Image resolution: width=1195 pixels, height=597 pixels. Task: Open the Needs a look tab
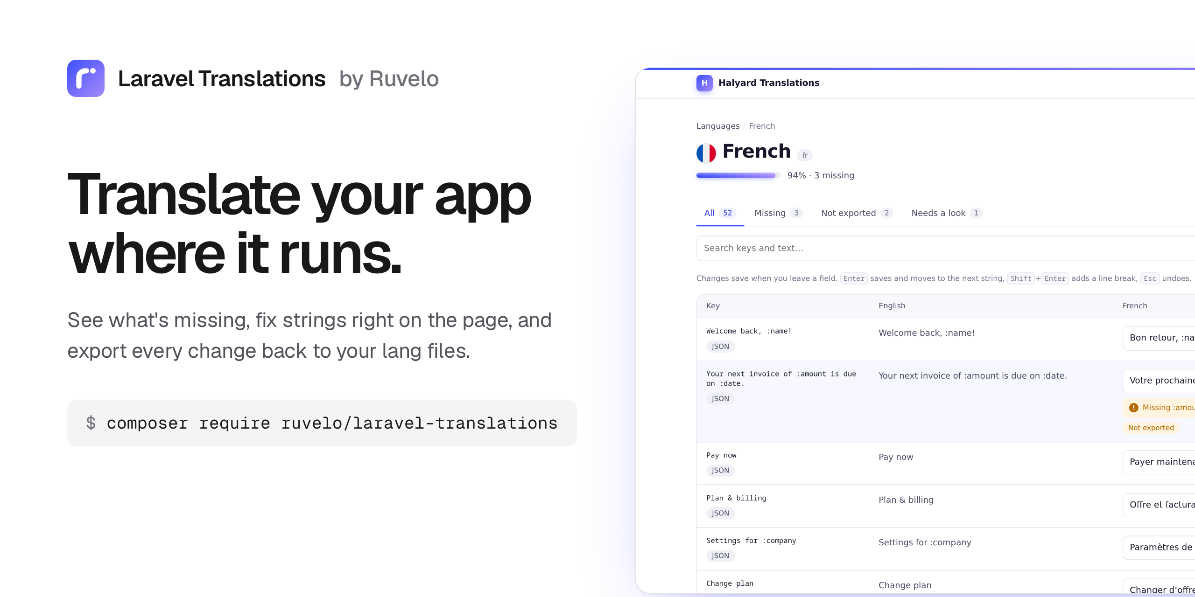point(947,213)
